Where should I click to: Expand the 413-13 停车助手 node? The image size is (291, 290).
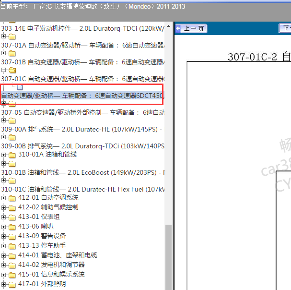coord(3,246)
